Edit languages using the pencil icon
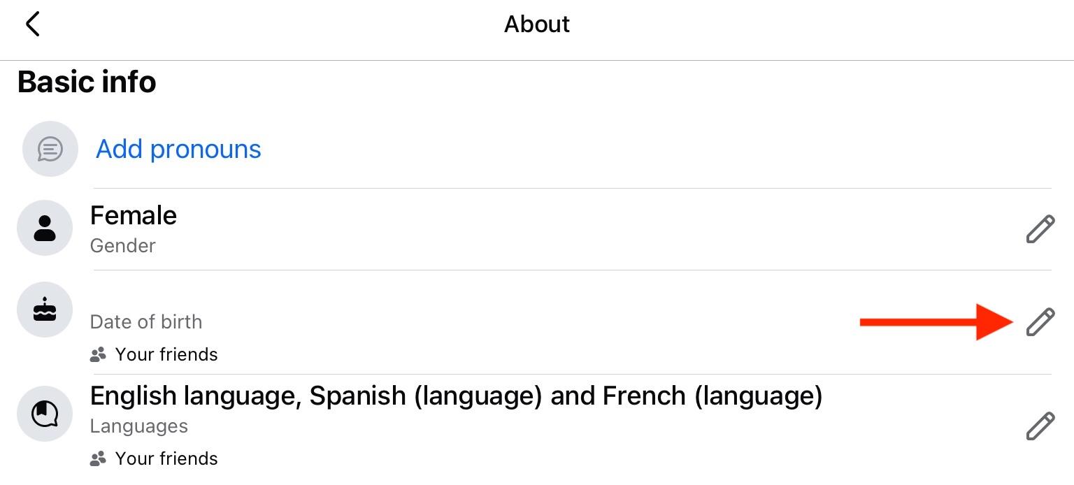 pos(1040,426)
